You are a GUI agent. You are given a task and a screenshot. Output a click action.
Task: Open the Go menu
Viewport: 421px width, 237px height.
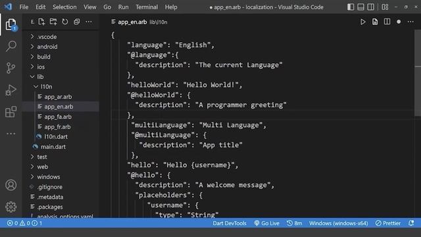[x=107, y=7]
